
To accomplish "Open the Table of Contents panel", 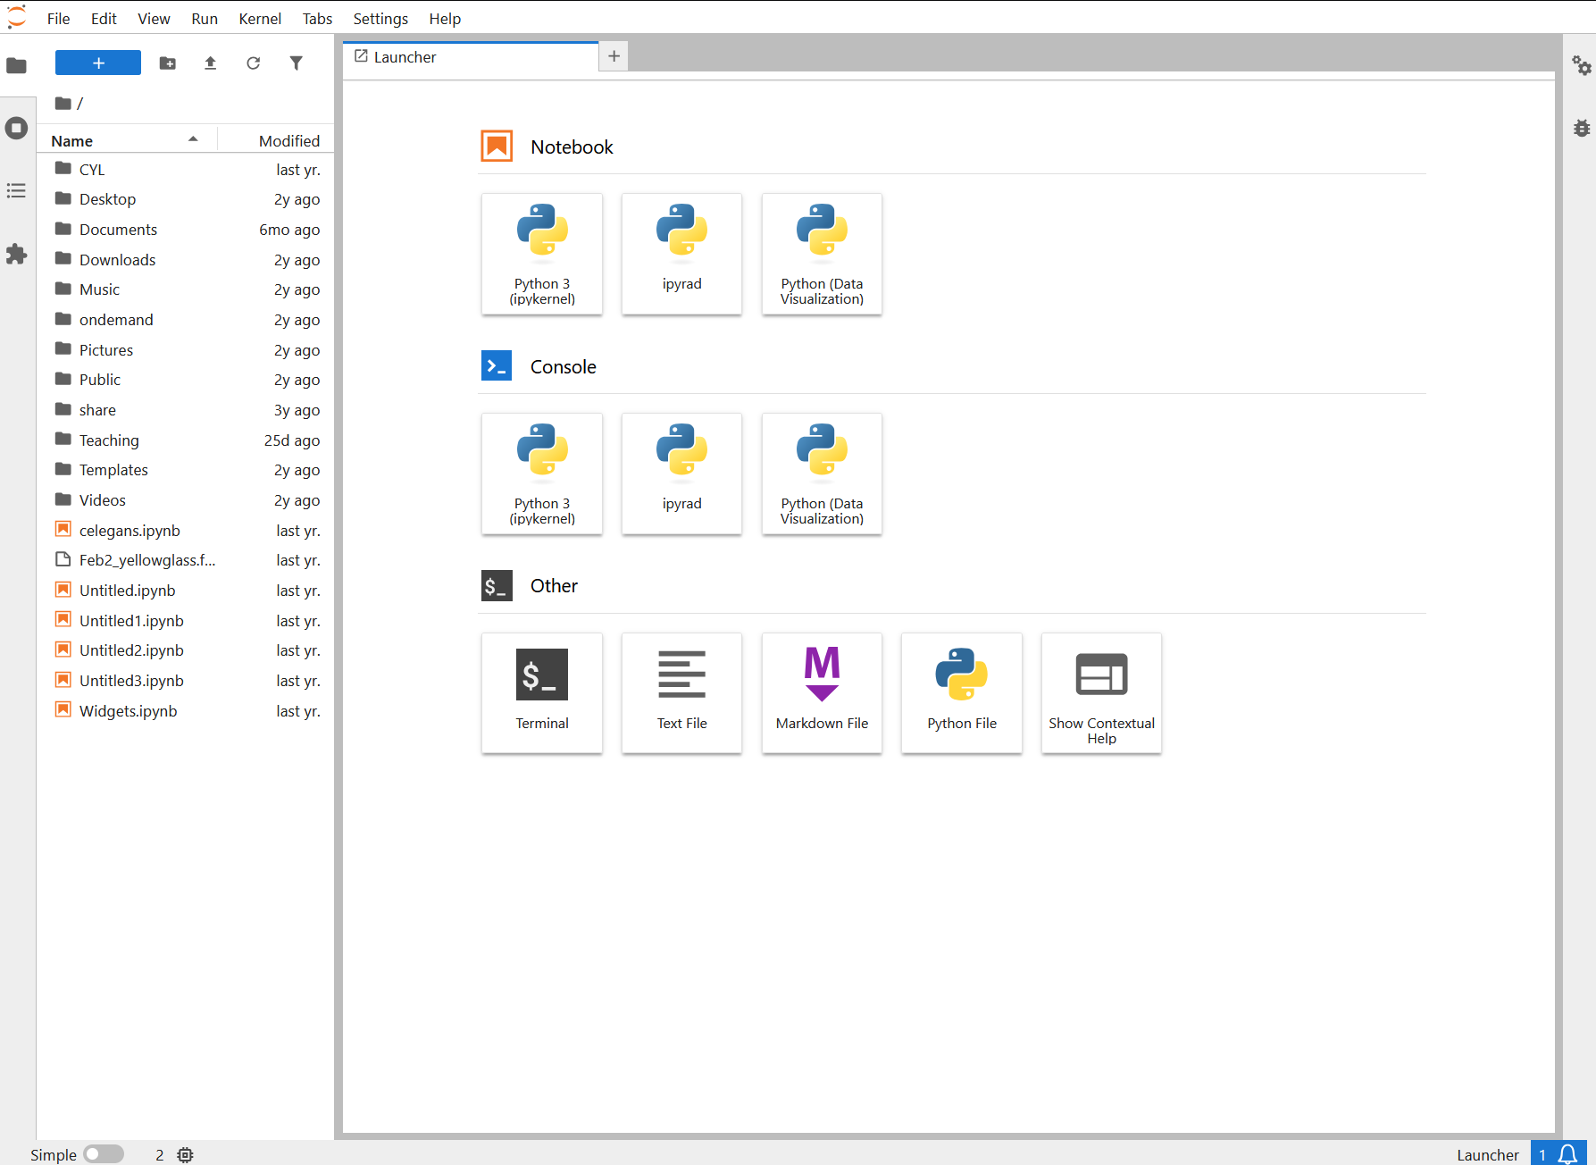I will [17, 190].
